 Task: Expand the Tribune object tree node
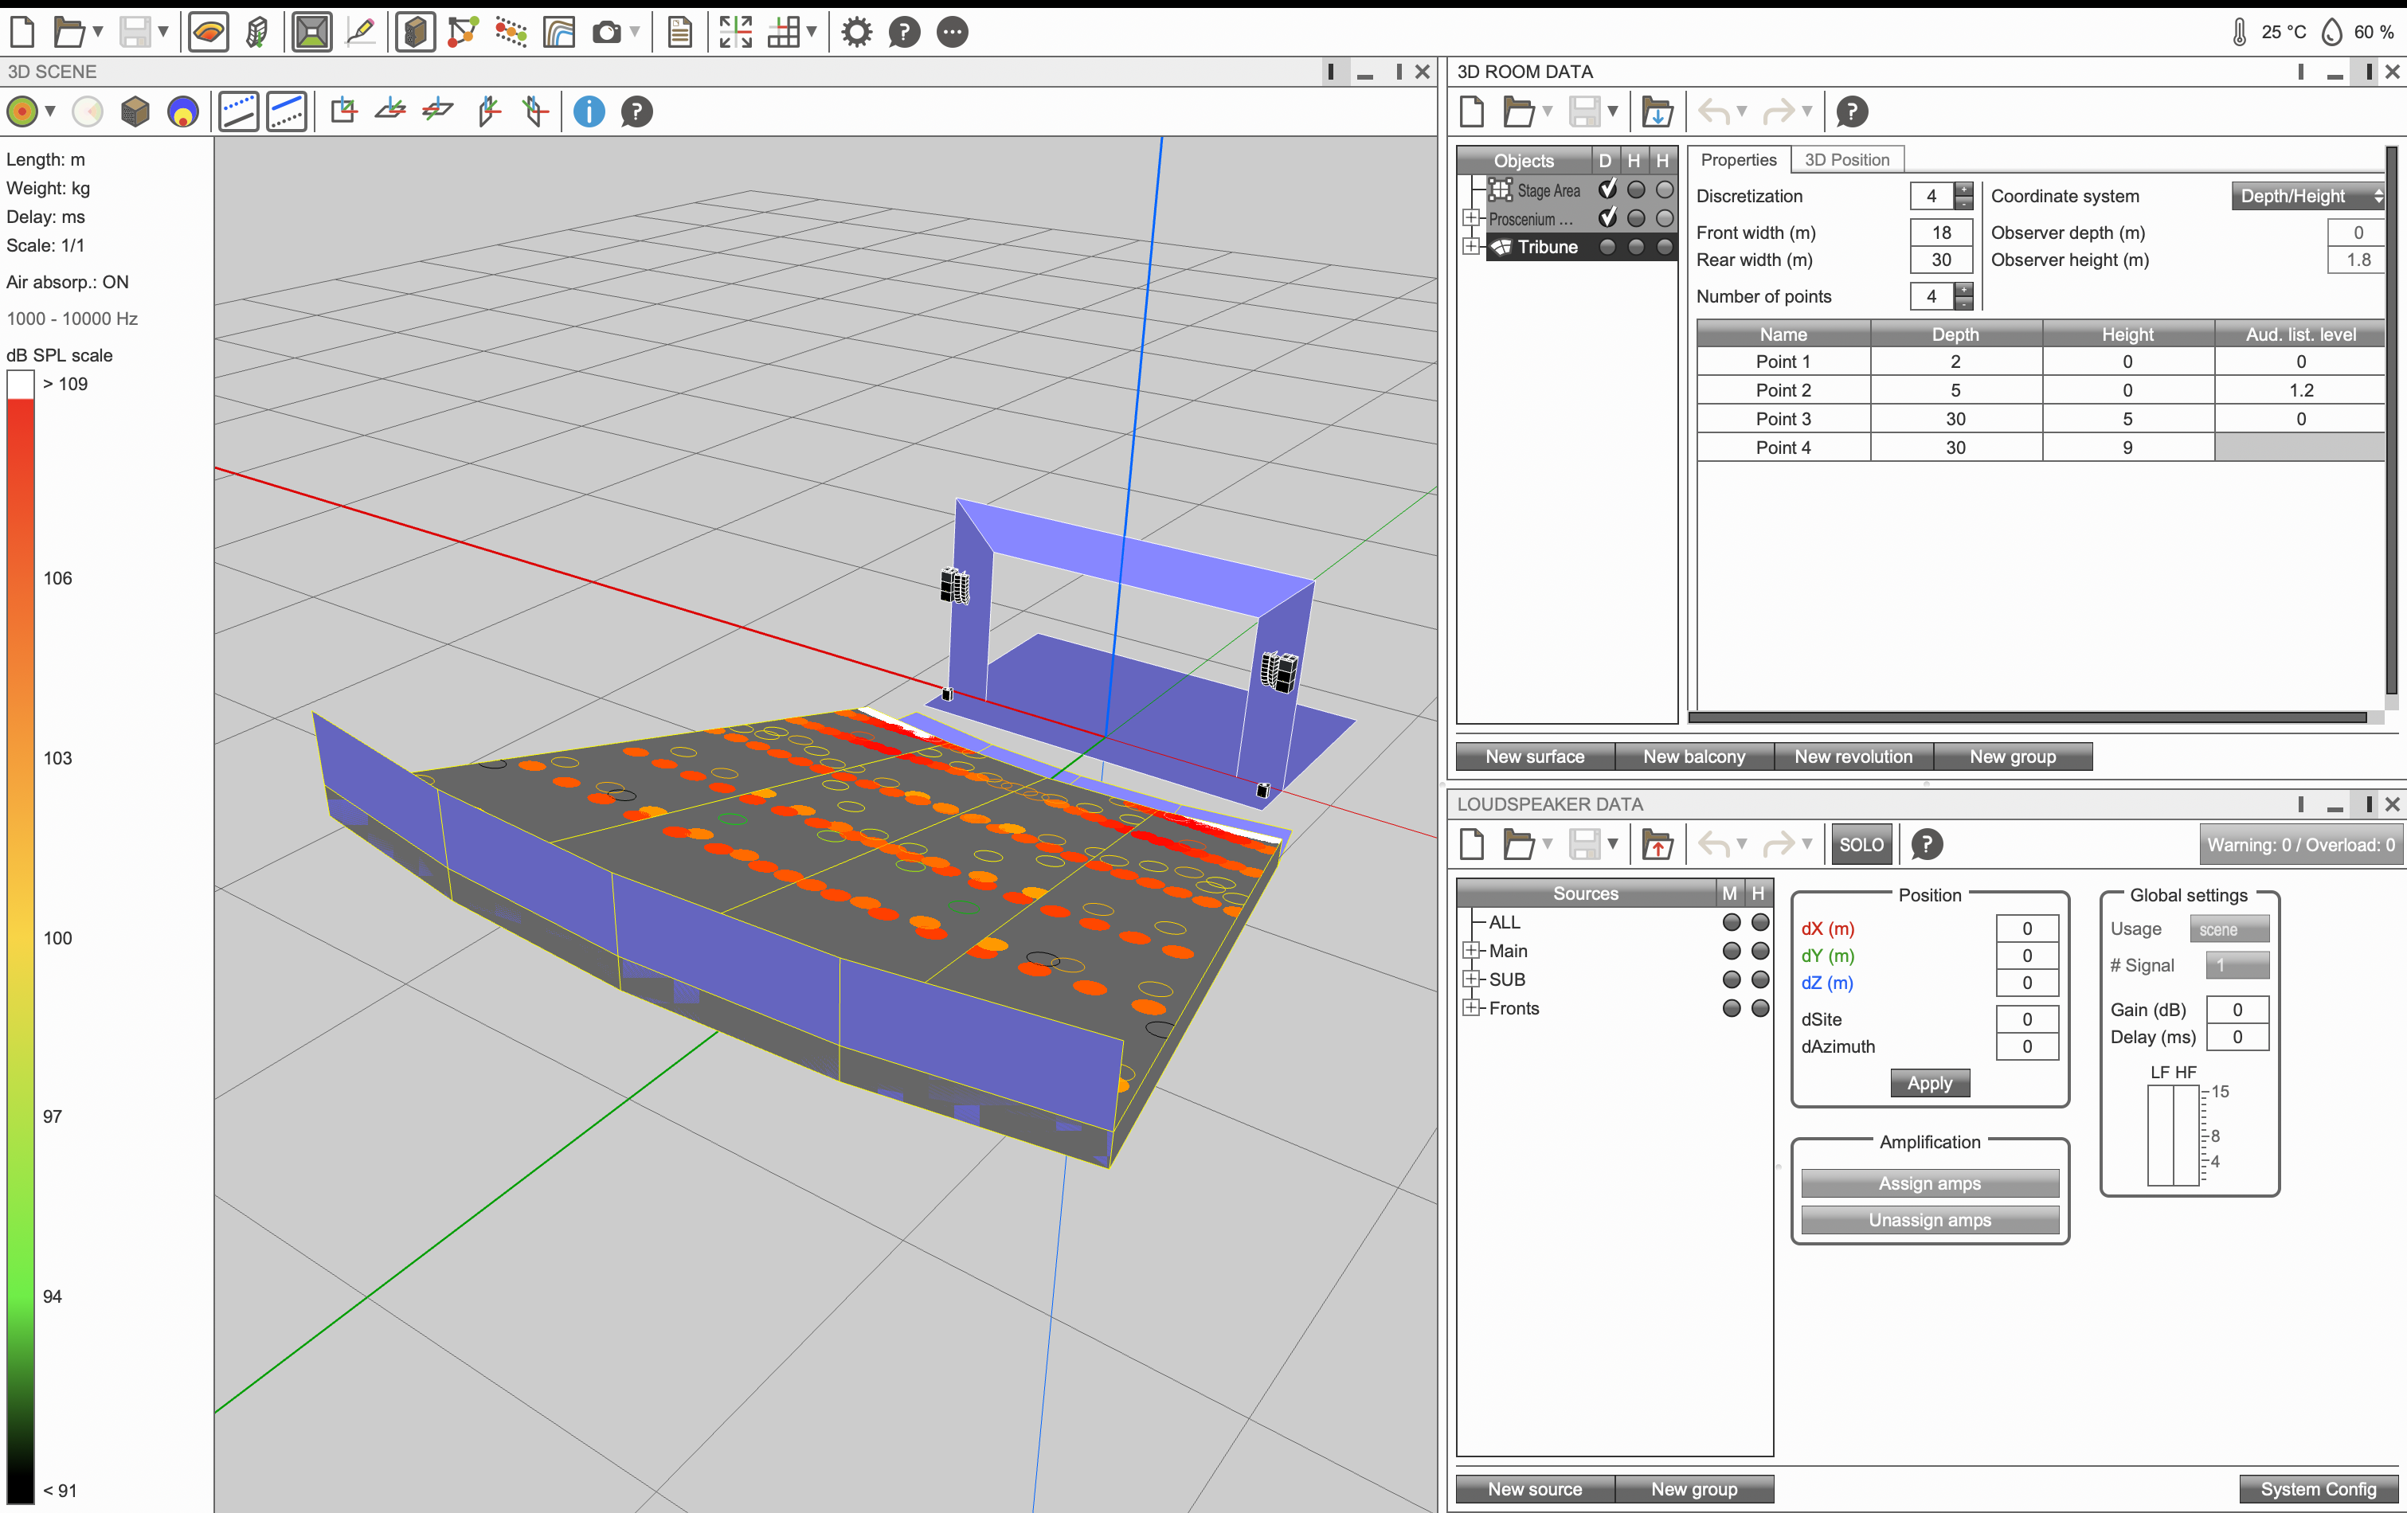click(x=1470, y=246)
